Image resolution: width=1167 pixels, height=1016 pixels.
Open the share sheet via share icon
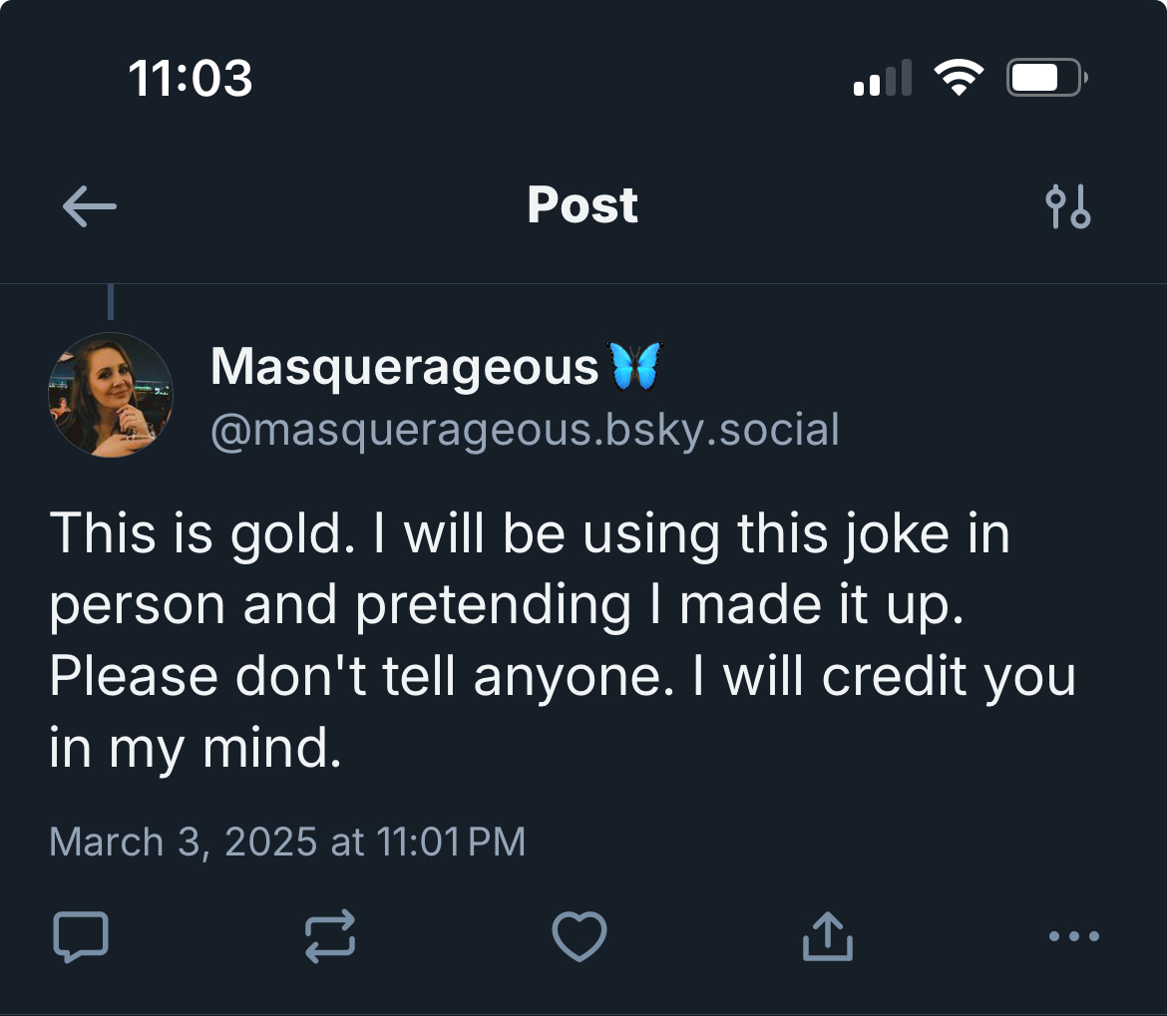click(x=828, y=937)
